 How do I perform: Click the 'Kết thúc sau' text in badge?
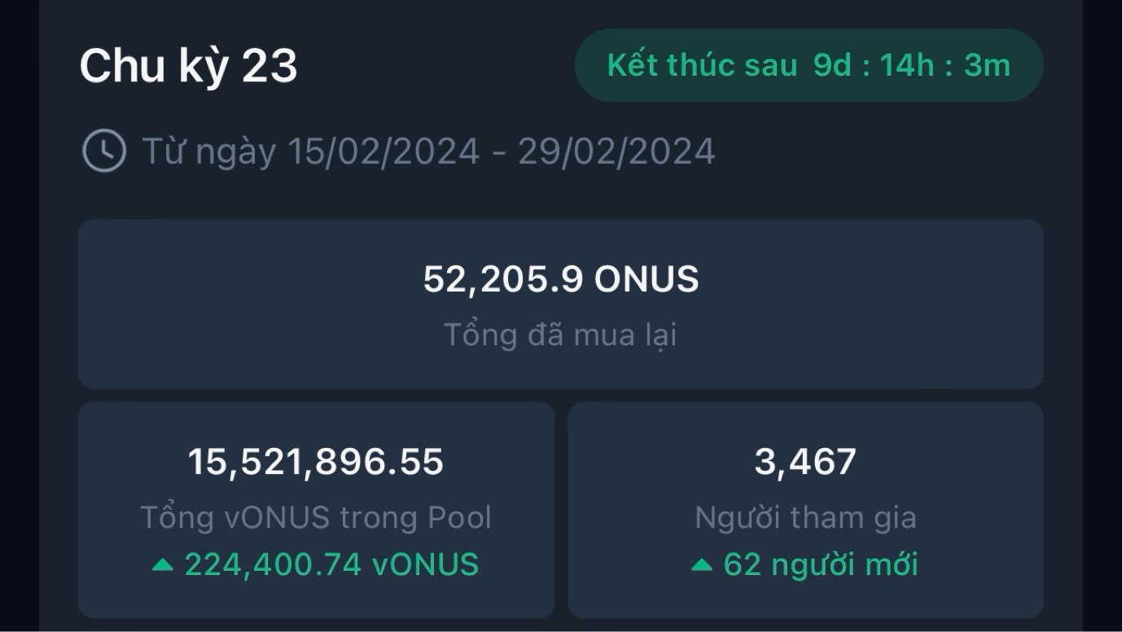point(702,65)
